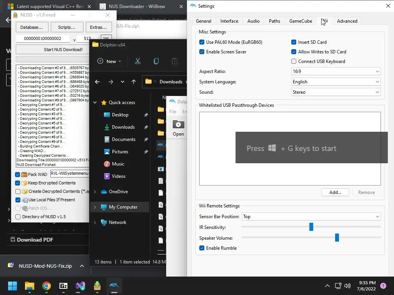Click the Cut scissors icon in File Explorer
The height and width of the screenshot is (295, 394).
pos(138,61)
